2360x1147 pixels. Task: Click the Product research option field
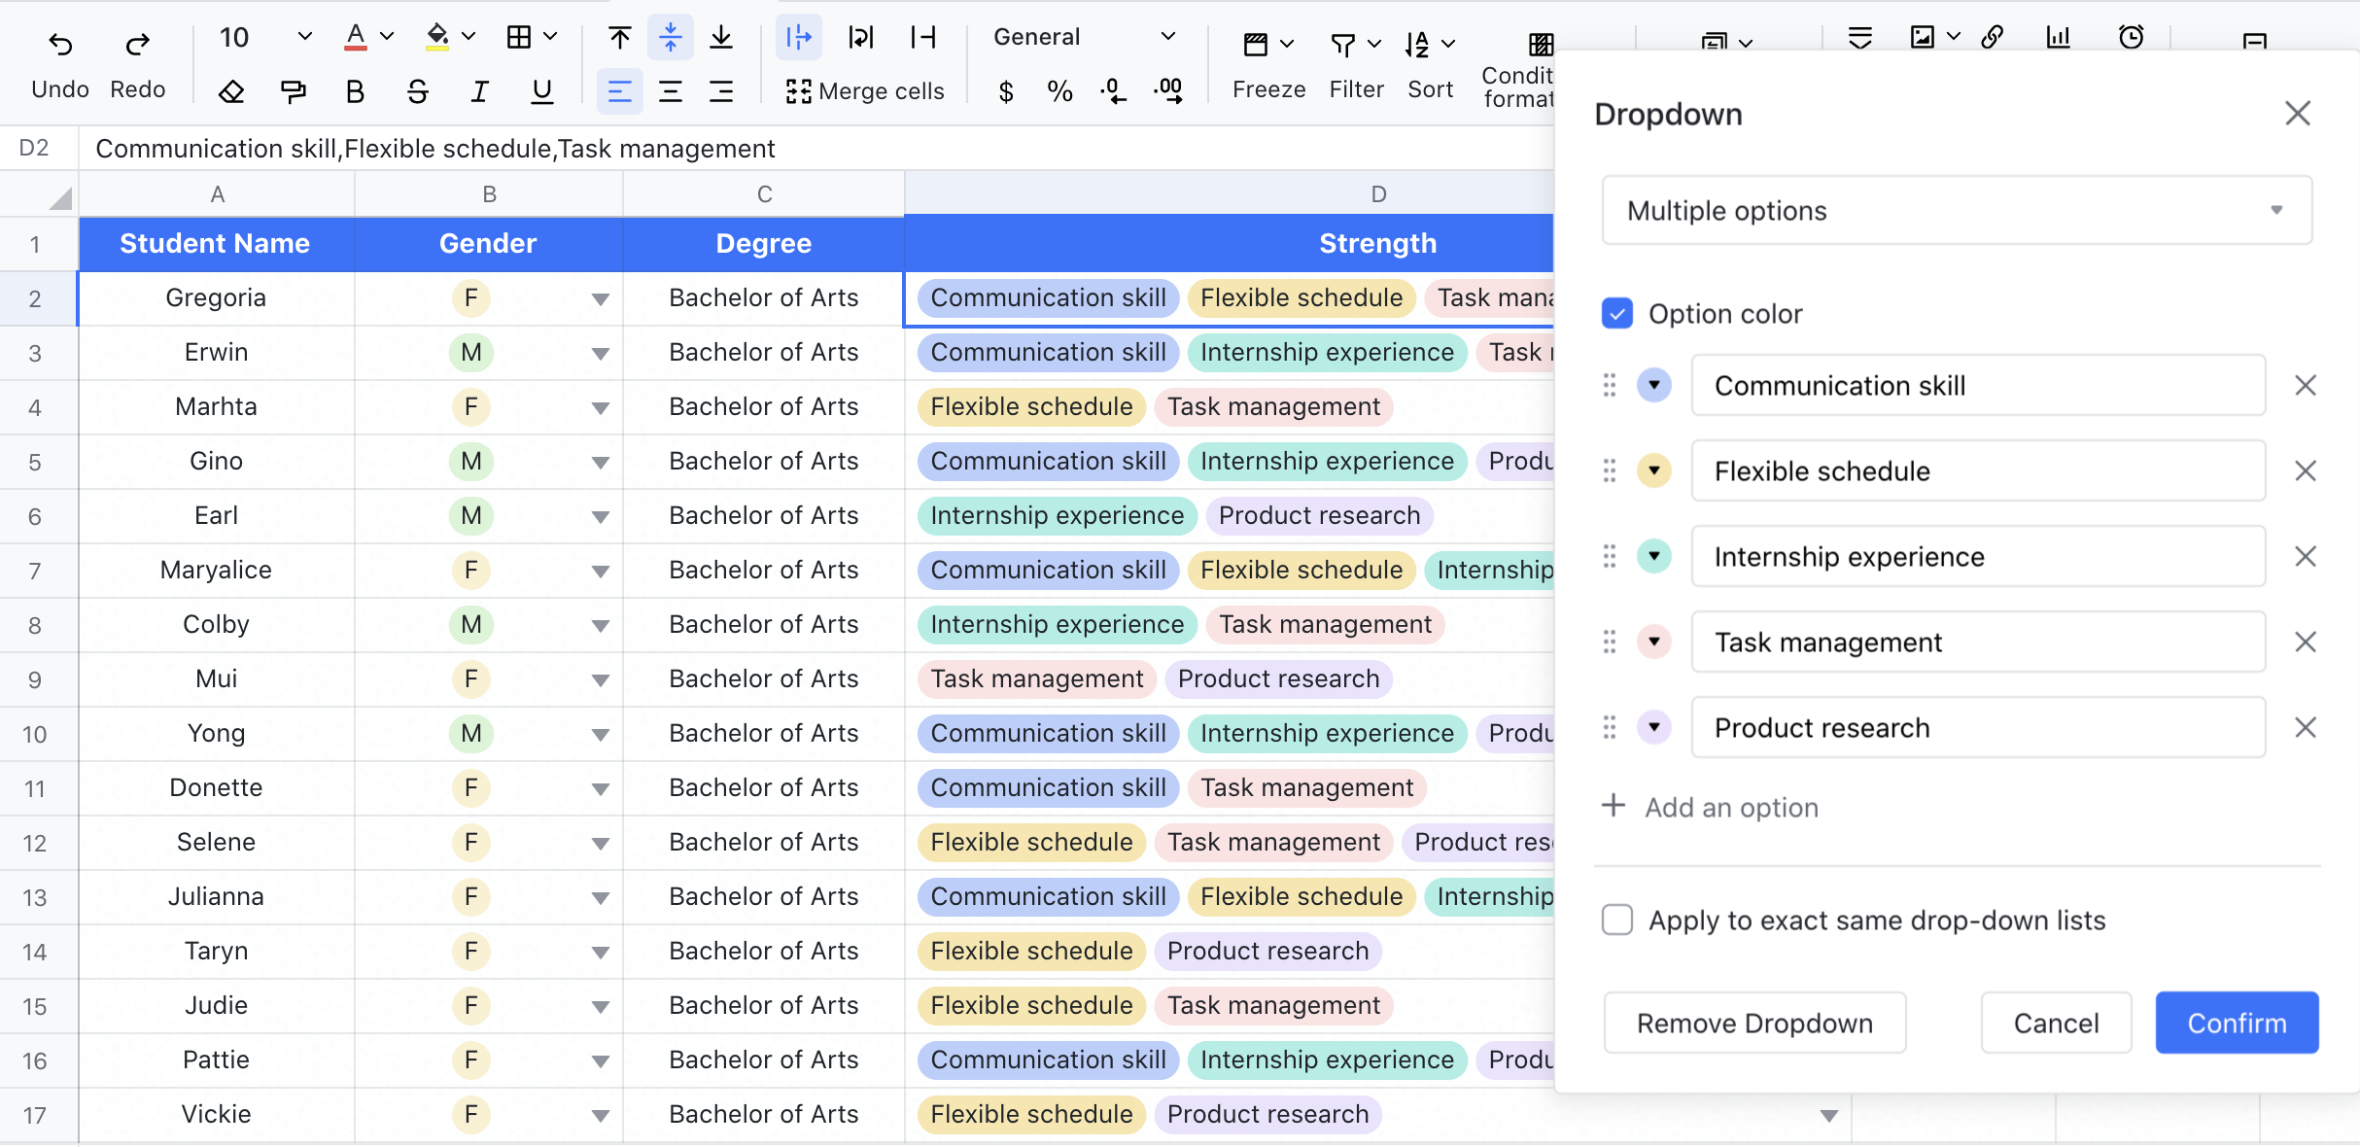click(1978, 728)
